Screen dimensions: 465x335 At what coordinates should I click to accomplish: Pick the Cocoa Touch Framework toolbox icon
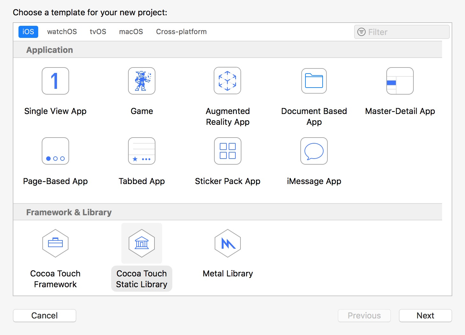[x=55, y=243]
